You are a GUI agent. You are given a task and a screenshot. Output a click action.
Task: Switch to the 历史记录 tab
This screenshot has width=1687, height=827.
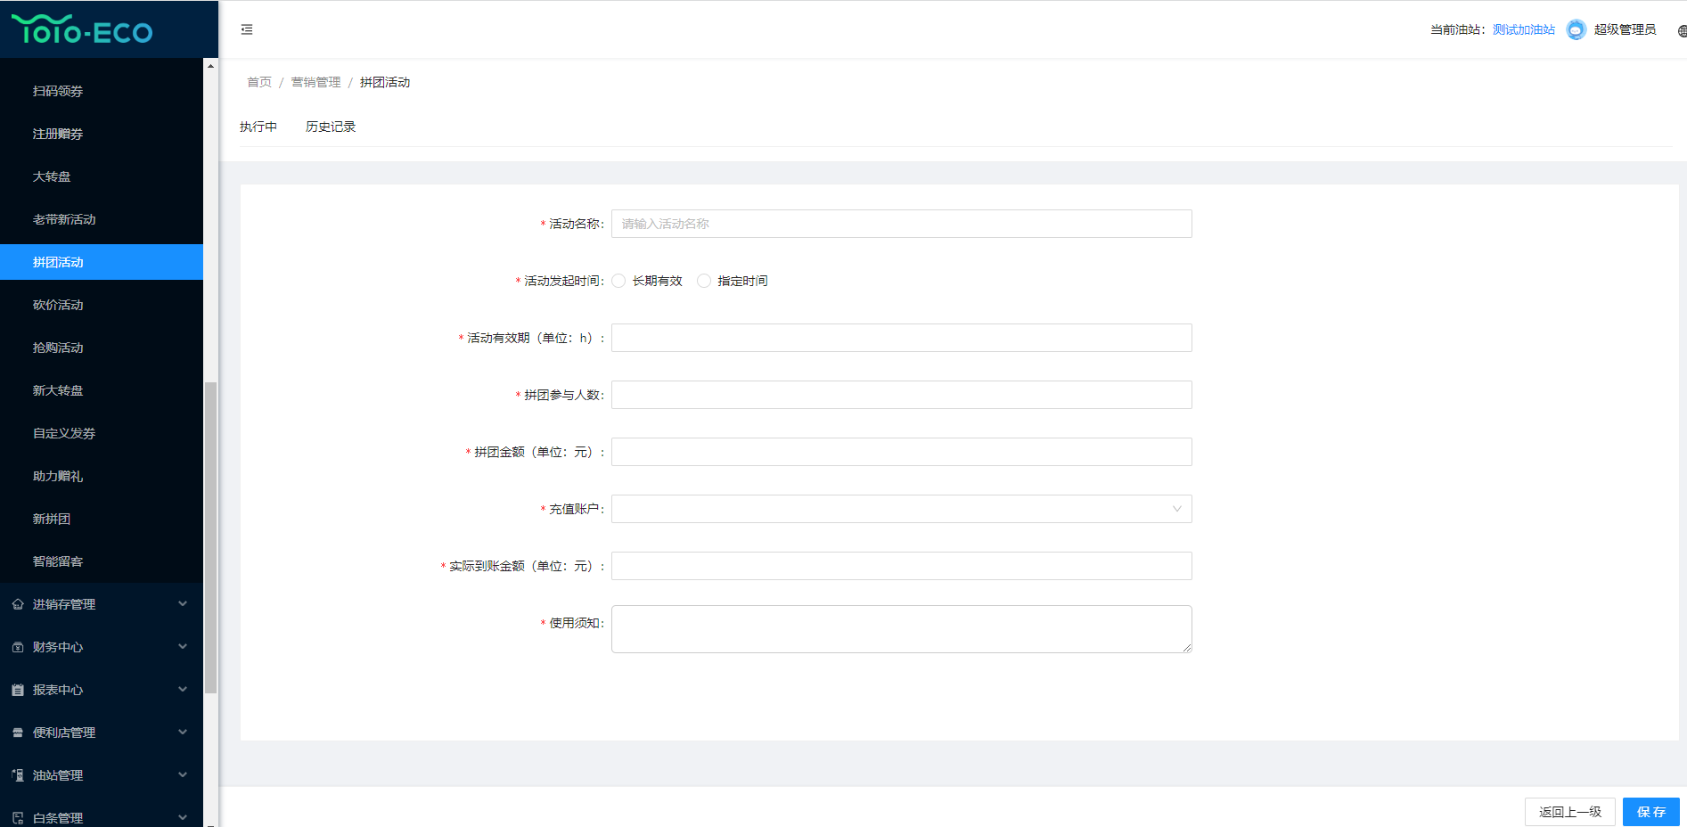(x=331, y=127)
